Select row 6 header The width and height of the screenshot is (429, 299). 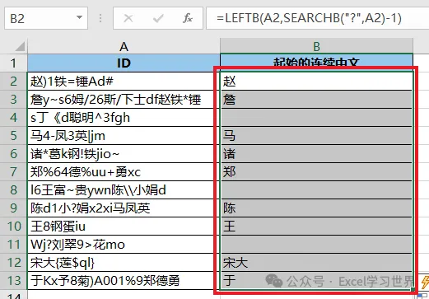tap(14, 154)
